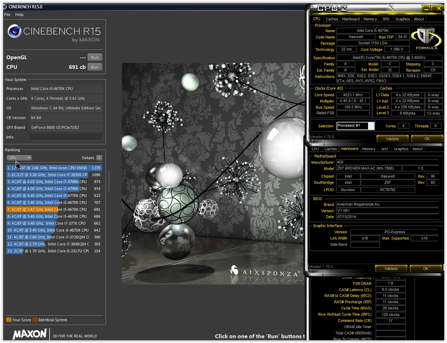Open the CPU ranking type dropdown

click(19, 158)
